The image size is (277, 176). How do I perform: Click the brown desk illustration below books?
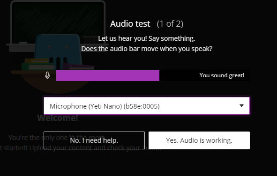pyautogui.click(x=53, y=83)
